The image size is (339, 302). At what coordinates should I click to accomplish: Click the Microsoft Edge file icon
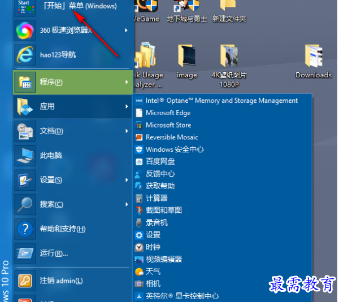tap(139, 113)
